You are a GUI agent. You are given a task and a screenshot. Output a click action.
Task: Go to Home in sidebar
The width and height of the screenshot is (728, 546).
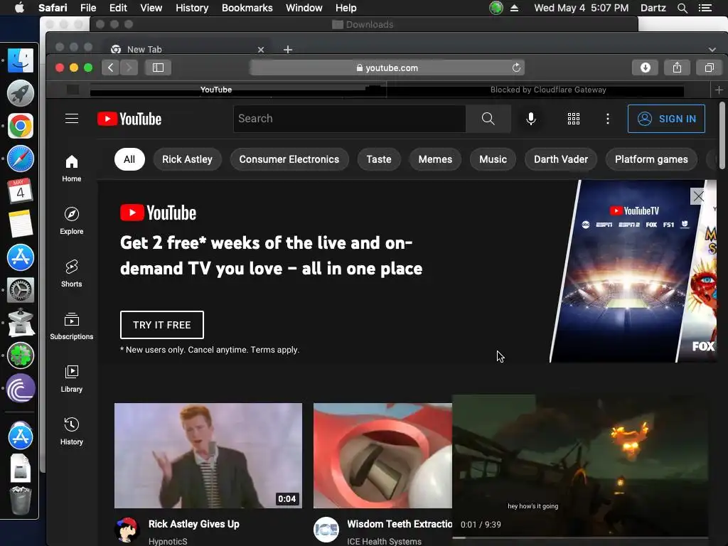pyautogui.click(x=72, y=168)
